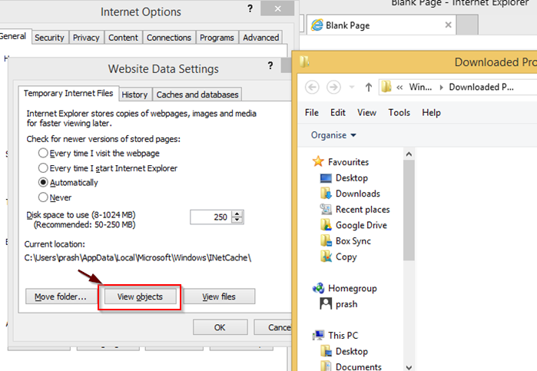The height and width of the screenshot is (371, 537).
Task: Select the Temporary Internet Files tab
Action: pyautogui.click(x=68, y=93)
